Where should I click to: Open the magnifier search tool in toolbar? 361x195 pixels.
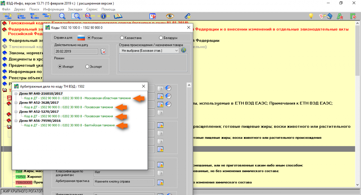pyautogui.click(x=62, y=16)
